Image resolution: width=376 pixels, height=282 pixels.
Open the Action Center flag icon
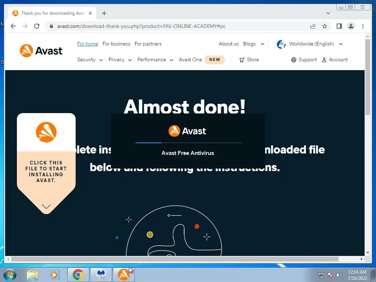click(330, 275)
